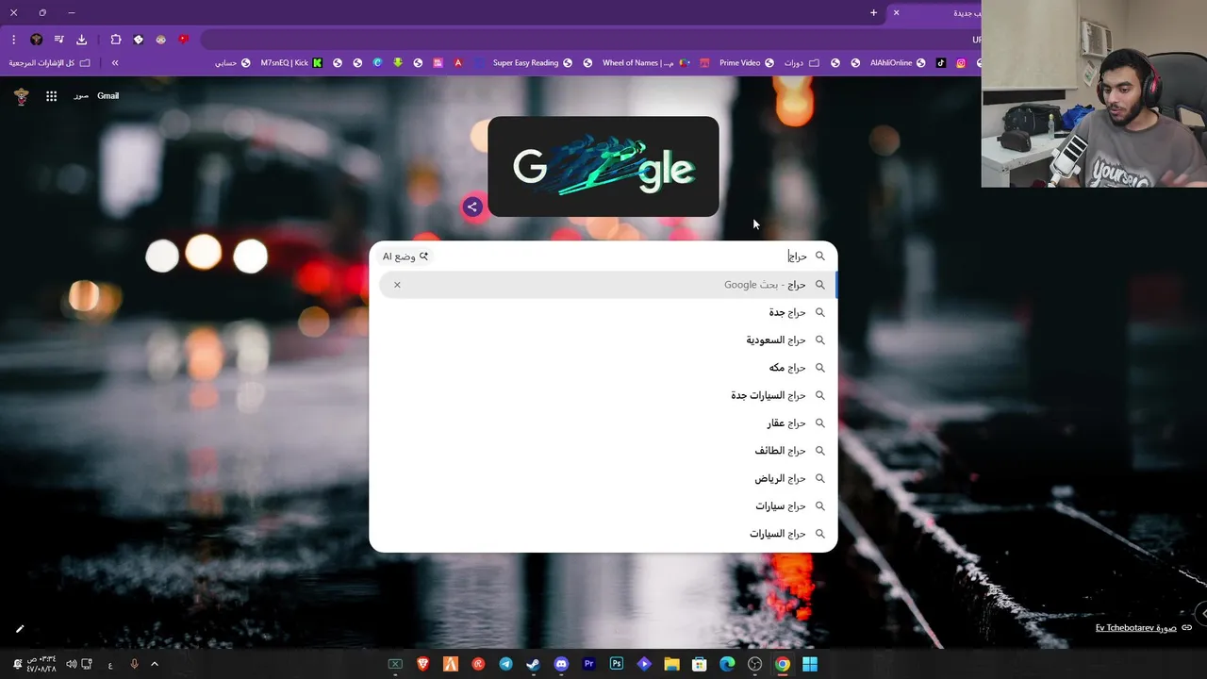Open Google Chrome from taskbar
Image resolution: width=1207 pixels, height=679 pixels.
[x=783, y=664]
